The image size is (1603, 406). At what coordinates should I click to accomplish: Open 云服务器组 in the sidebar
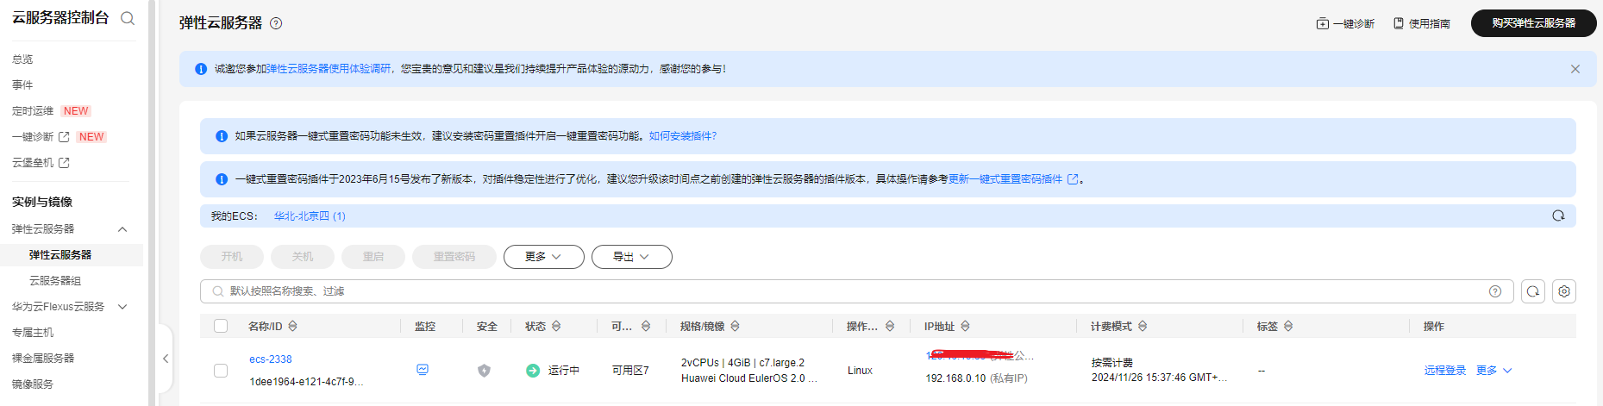click(55, 281)
